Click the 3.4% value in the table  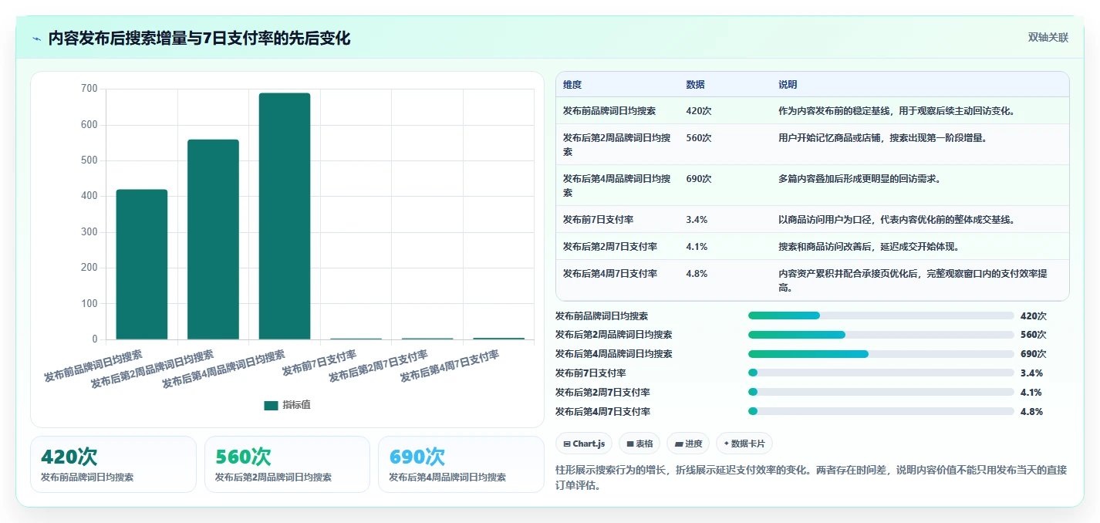click(697, 220)
